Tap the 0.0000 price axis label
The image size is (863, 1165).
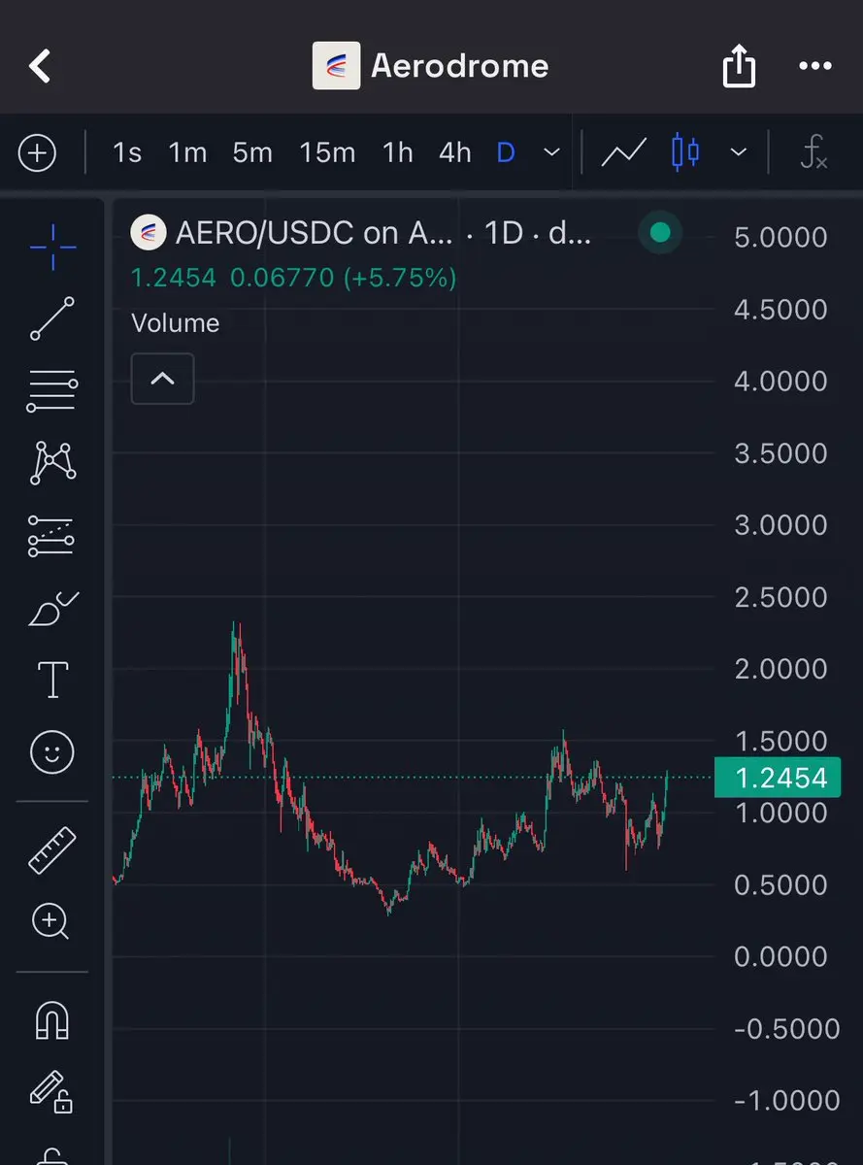coord(781,956)
